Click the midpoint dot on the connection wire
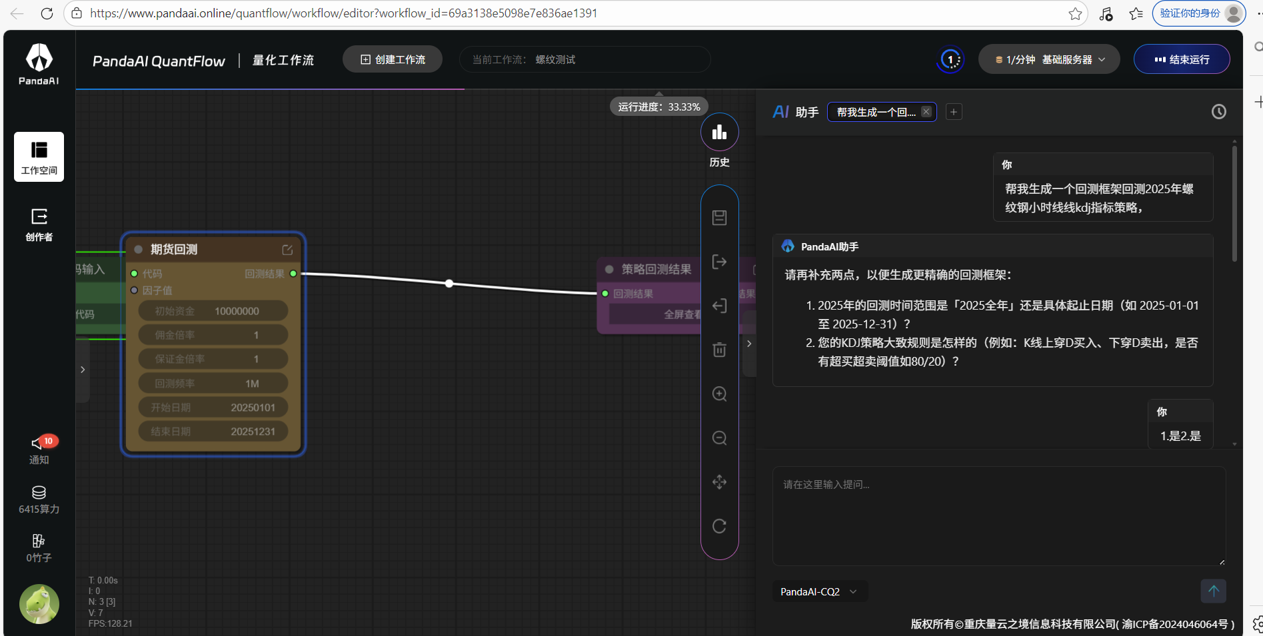1263x636 pixels. coord(449,284)
